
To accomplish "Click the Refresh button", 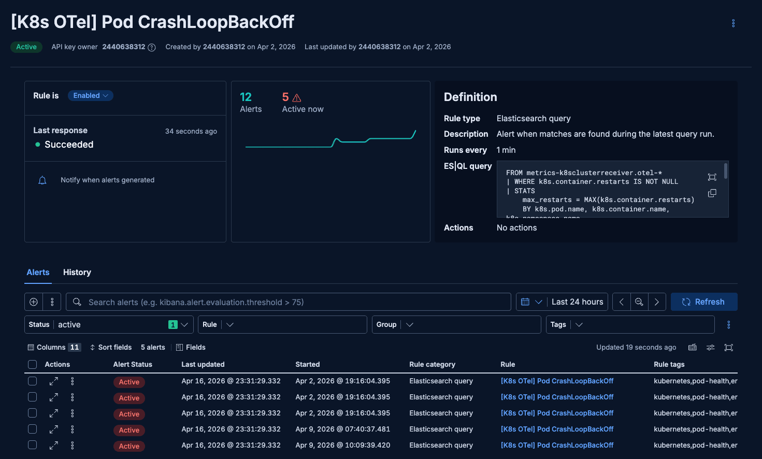I will pos(704,302).
